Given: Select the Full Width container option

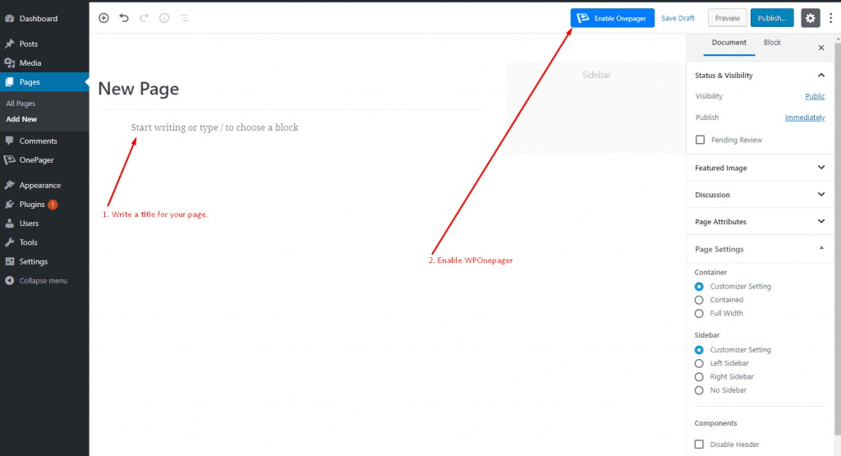Looking at the screenshot, I should point(699,313).
